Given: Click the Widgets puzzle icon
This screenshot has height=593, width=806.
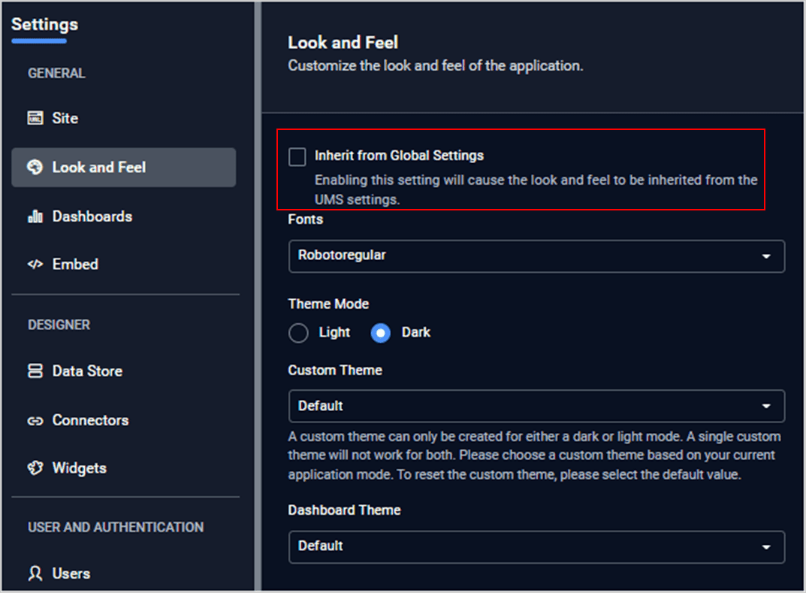Looking at the screenshot, I should [x=35, y=468].
